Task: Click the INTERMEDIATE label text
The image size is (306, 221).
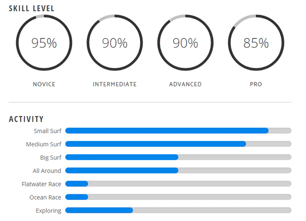Action: coord(115,84)
